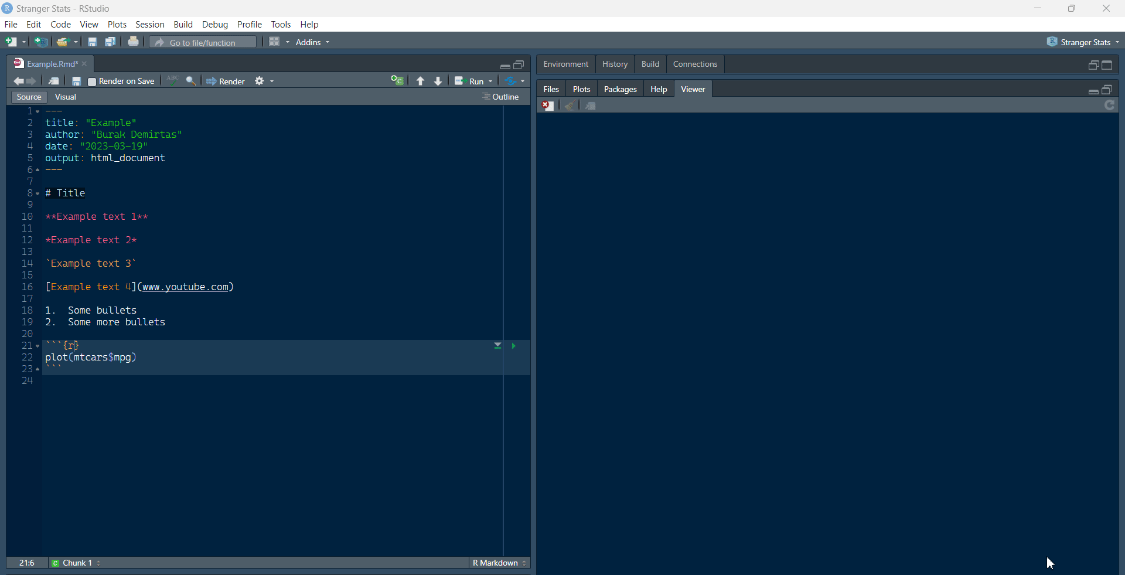Collapse the code chunk at line 21
Viewport: 1125px width, 575px height.
click(37, 346)
